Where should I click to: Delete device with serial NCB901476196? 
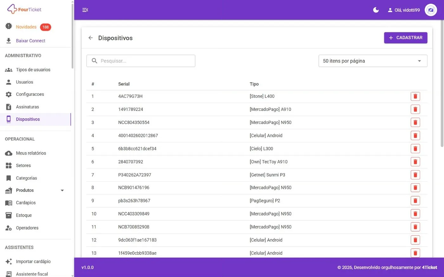click(415, 188)
